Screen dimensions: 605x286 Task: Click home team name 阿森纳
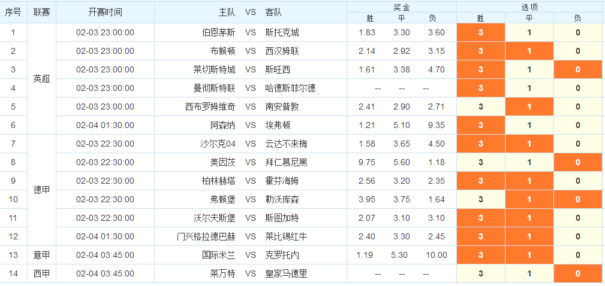click(x=222, y=125)
